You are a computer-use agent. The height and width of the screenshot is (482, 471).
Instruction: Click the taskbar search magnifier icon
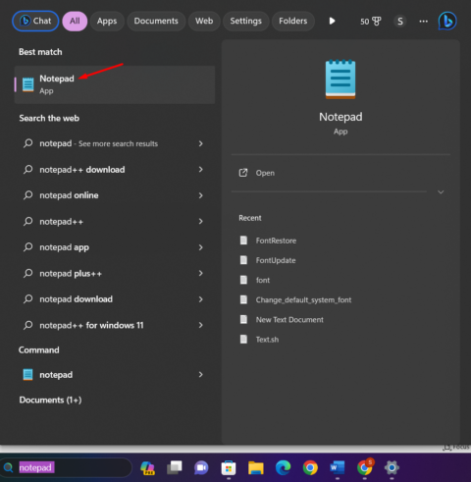point(8,467)
